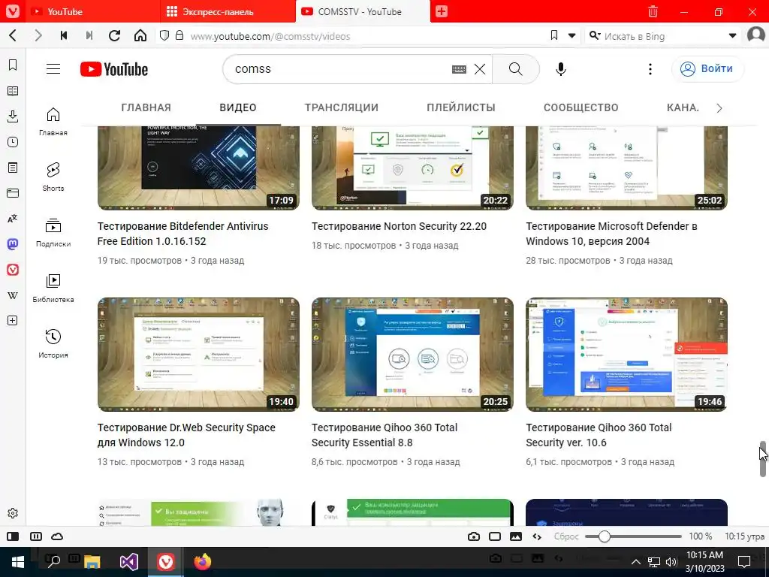Go back to the previous page

(x=13, y=35)
